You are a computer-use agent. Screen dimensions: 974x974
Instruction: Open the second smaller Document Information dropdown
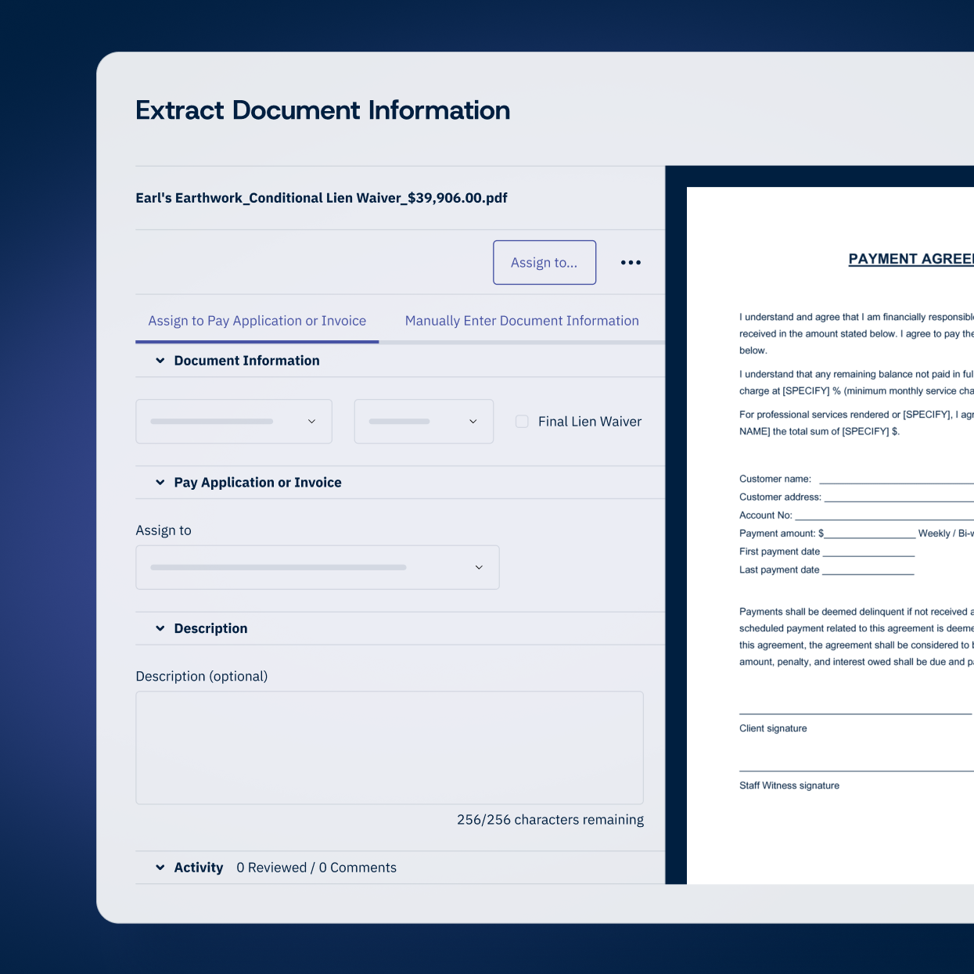click(x=424, y=422)
